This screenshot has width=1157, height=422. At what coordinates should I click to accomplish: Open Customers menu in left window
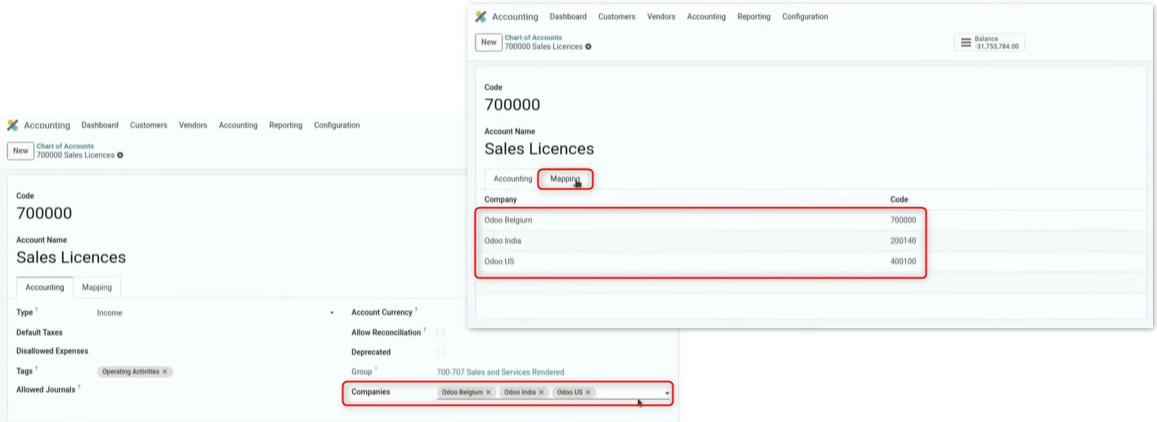[x=149, y=126]
